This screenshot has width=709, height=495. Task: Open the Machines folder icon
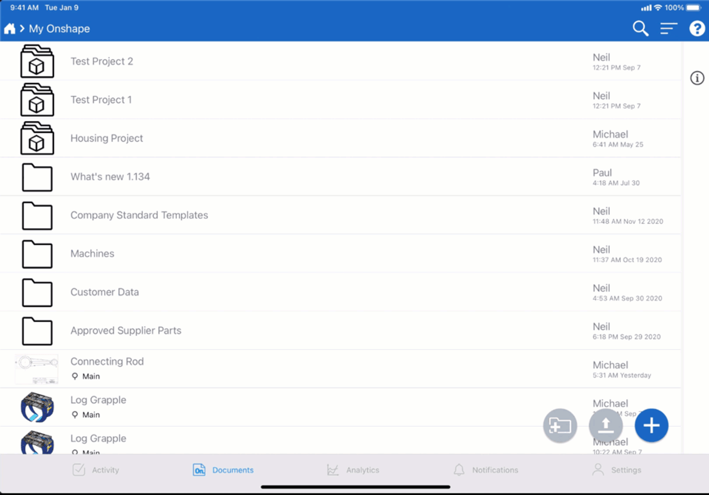point(37,254)
